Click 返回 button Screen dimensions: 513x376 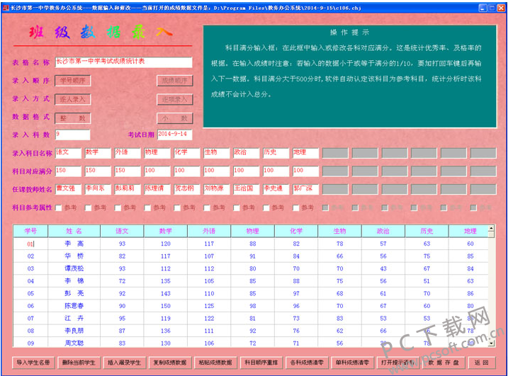click(481, 363)
